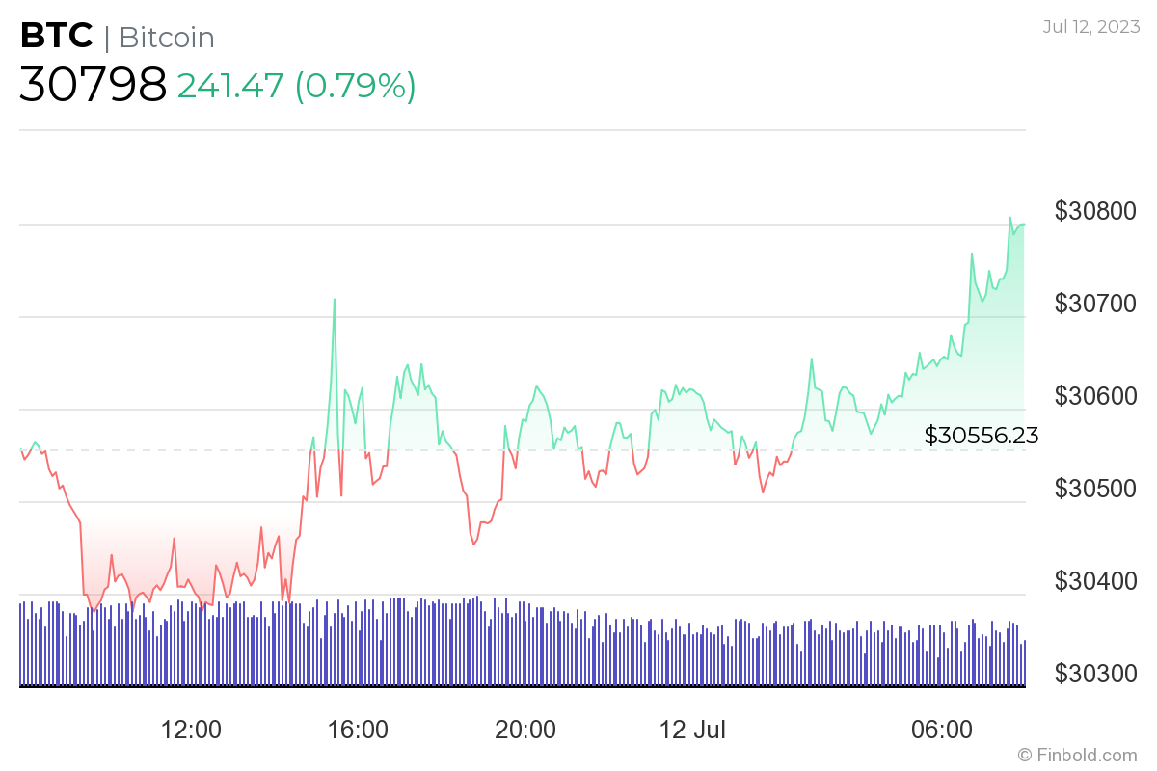The image size is (1157, 771).
Task: Click the $30800 y-axis label
Action: pos(1095,211)
